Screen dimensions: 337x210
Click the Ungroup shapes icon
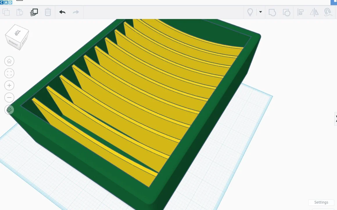286,12
